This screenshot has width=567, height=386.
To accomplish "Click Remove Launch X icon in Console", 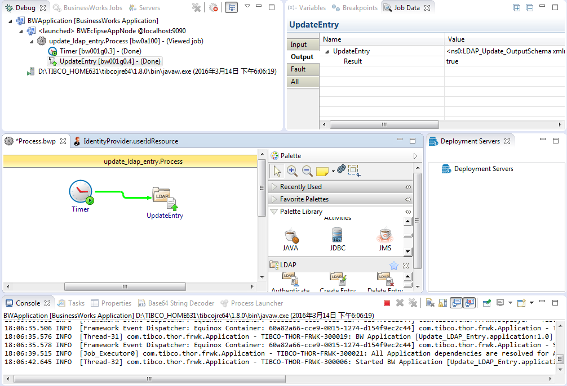I will coord(400,303).
